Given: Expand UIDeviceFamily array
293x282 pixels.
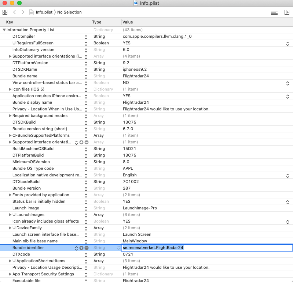Looking at the screenshot, I should [10, 228].
